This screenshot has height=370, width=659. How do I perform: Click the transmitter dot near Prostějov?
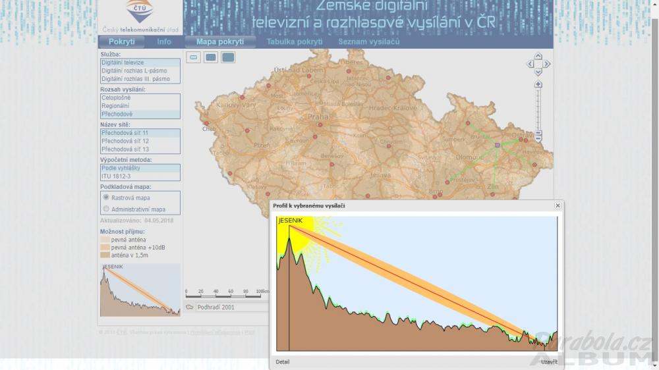point(447,182)
